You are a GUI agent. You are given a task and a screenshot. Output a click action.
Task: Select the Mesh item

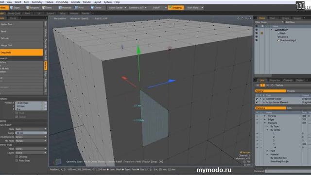(283, 34)
